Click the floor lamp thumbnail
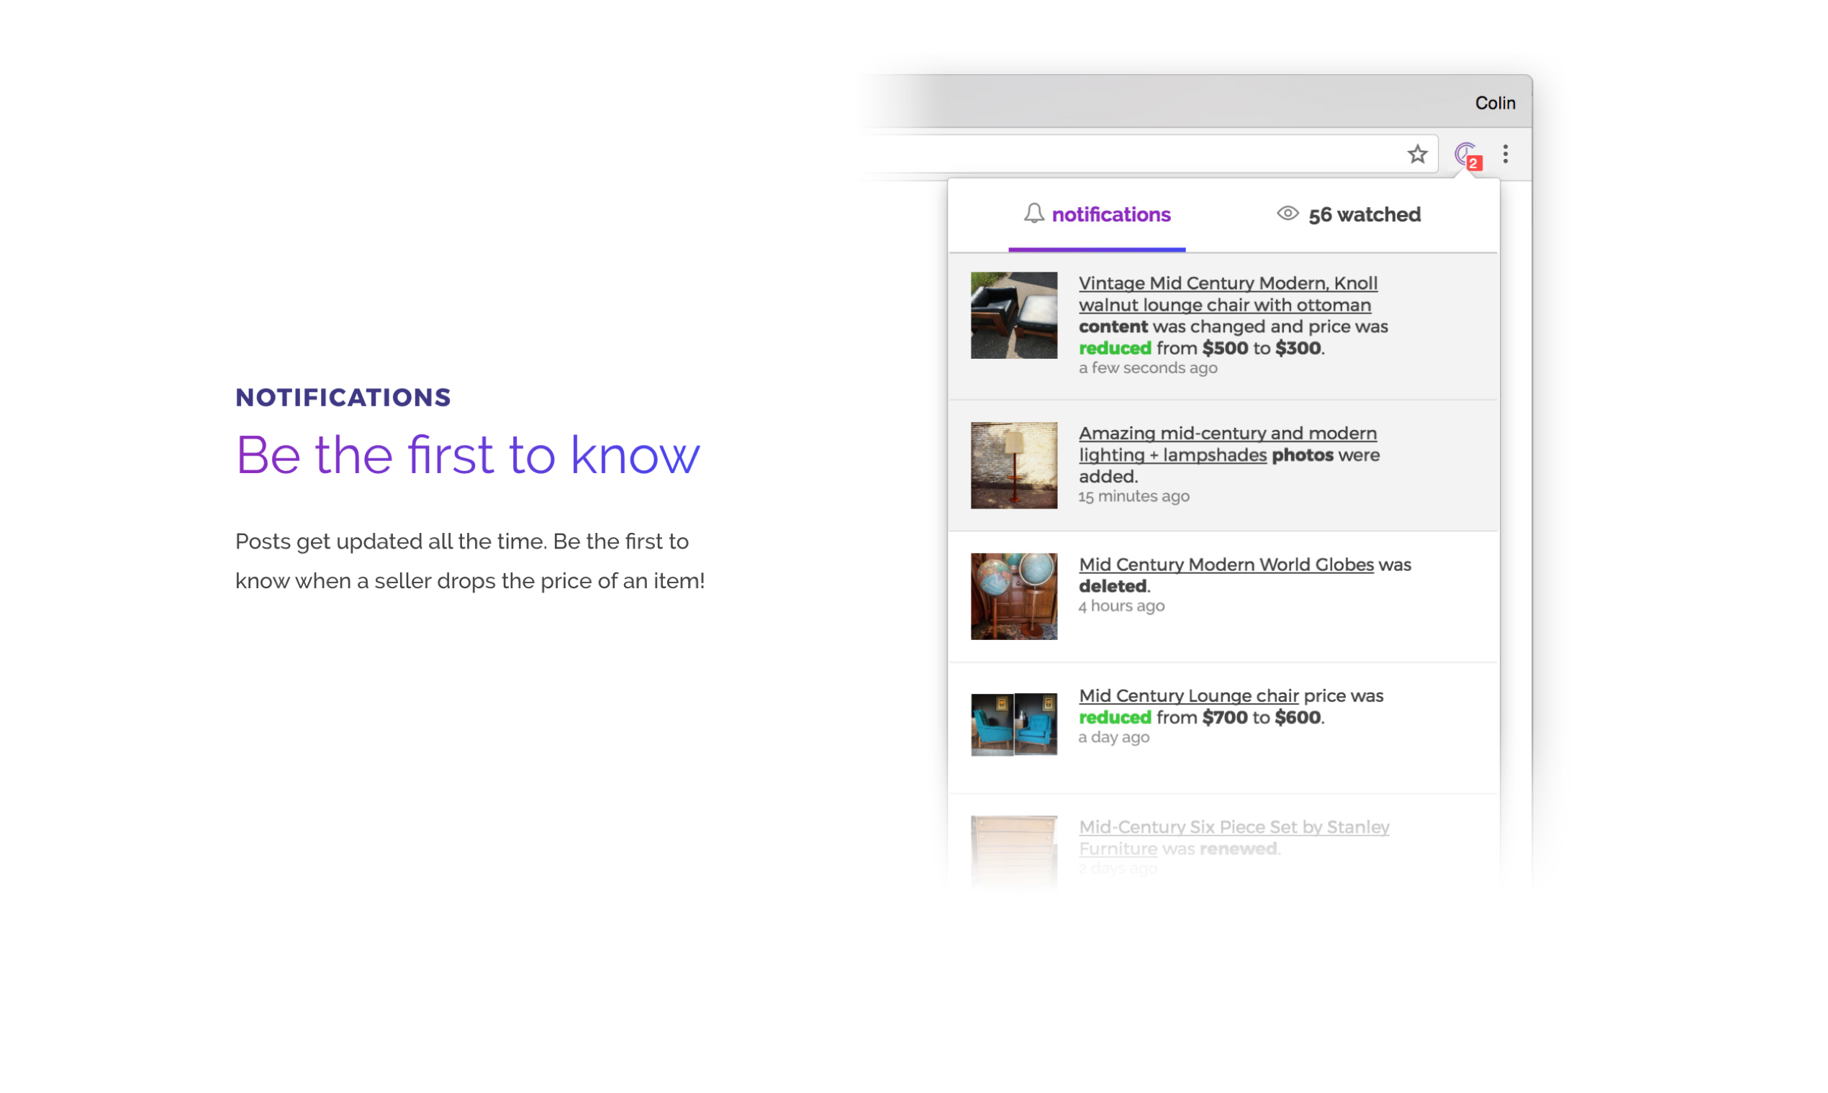The image size is (1828, 1093). click(x=1013, y=465)
